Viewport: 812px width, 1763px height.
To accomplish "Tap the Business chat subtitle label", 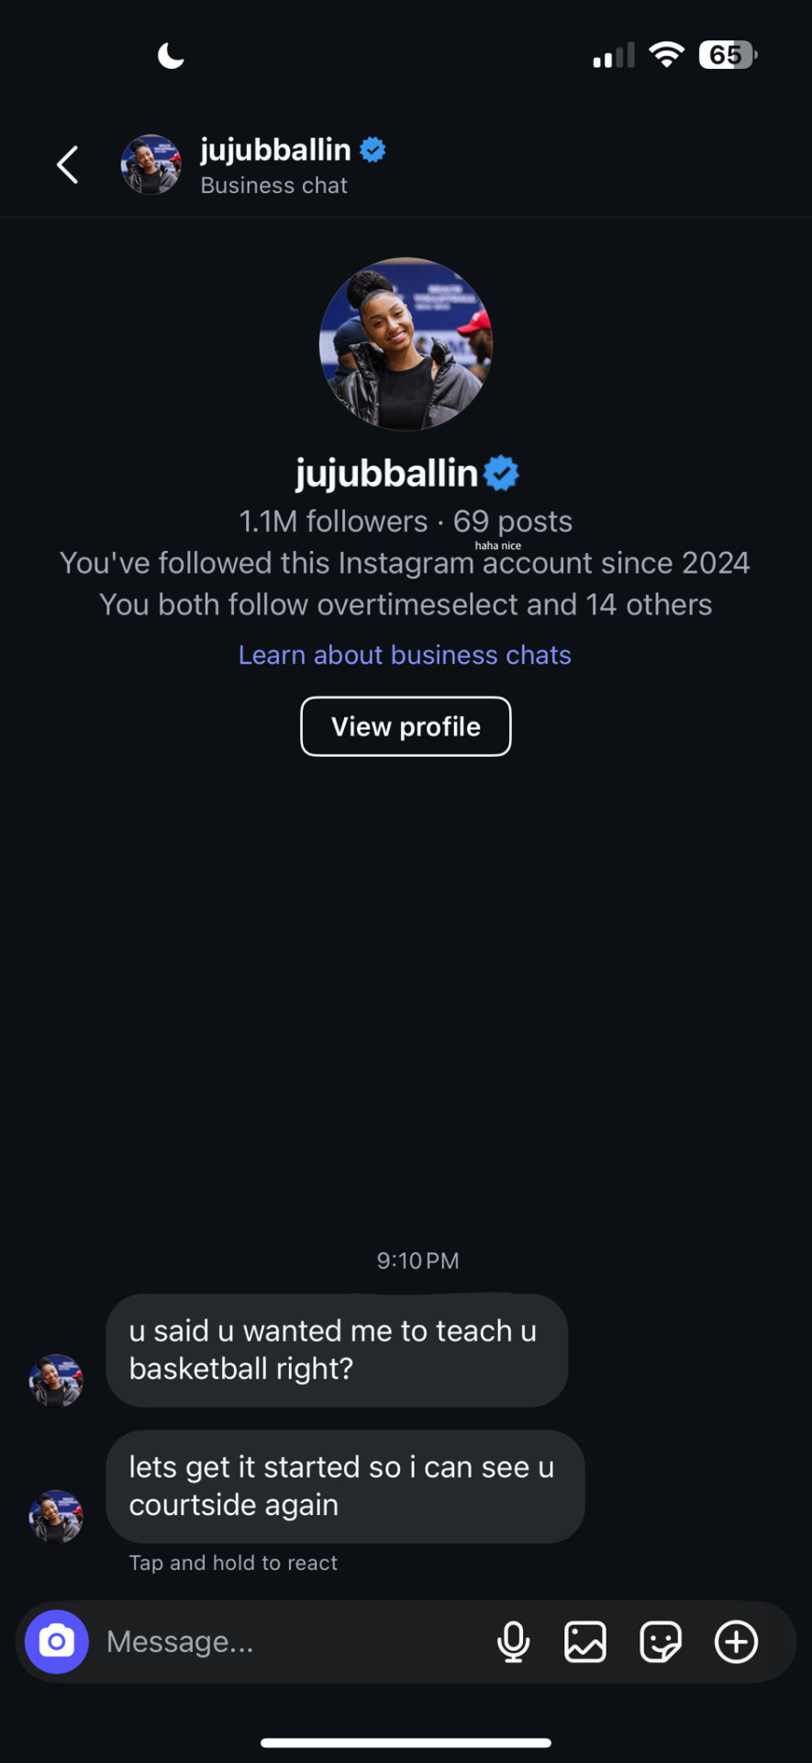I will tap(273, 185).
